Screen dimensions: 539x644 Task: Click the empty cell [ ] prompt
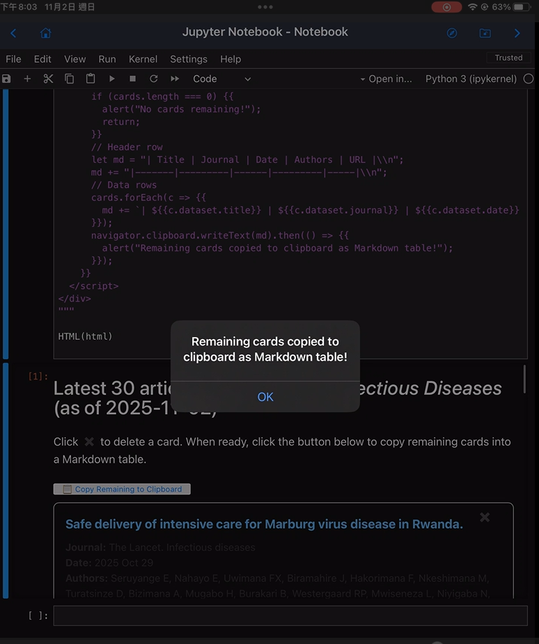[x=38, y=615]
